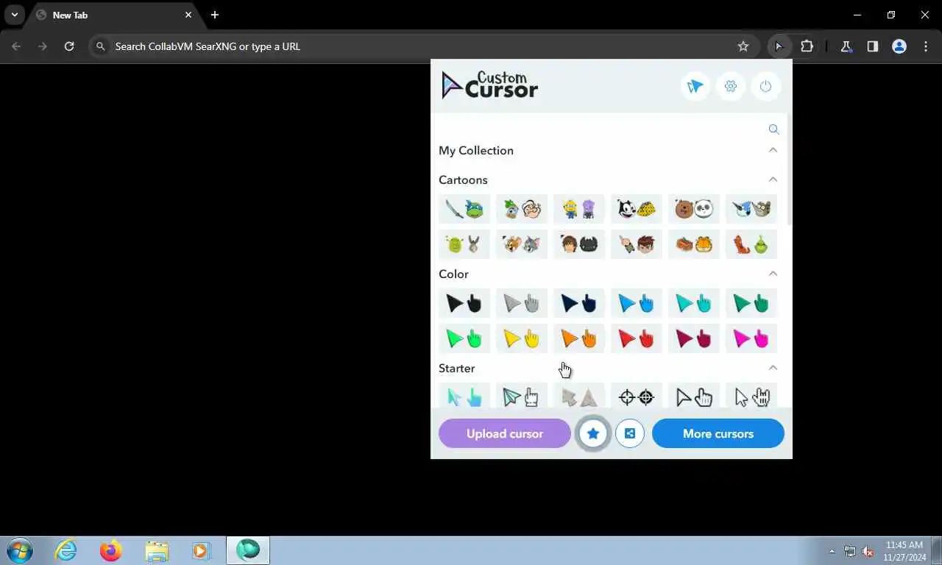Choose the paper plane starter cursor
Screen dimensions: 942x565
pos(522,396)
